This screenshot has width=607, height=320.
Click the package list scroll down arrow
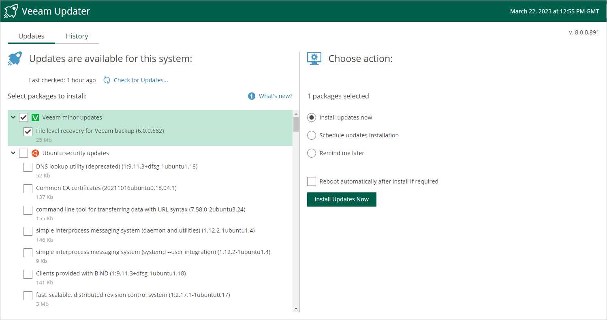[x=296, y=309]
